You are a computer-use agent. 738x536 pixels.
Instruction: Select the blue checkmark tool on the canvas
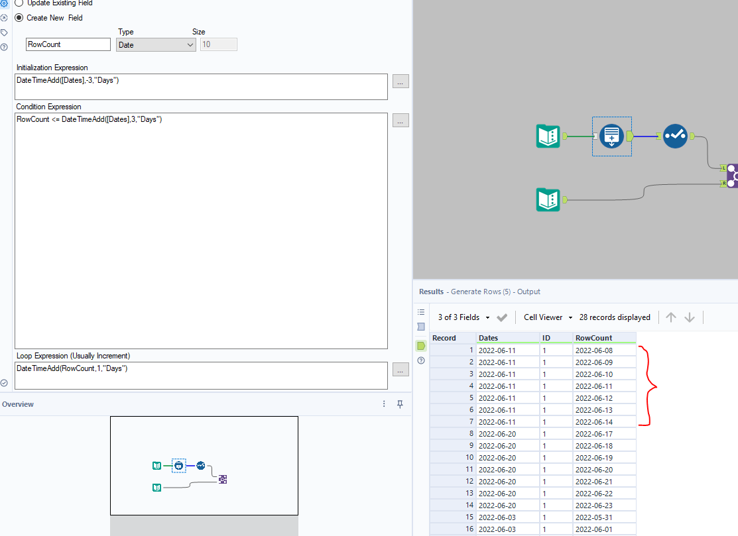tap(675, 136)
